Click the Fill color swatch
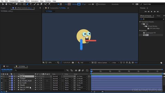Screen dimensions: 165x93 69,4
